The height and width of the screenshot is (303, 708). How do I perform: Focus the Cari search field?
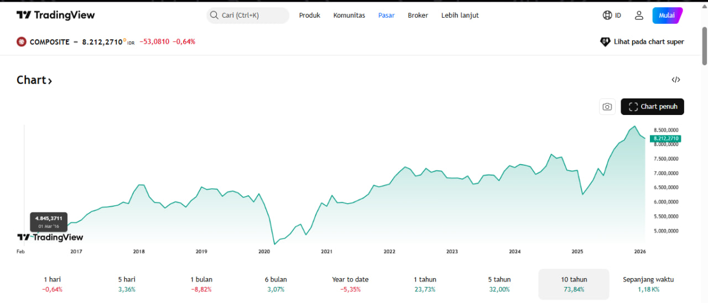coord(252,15)
